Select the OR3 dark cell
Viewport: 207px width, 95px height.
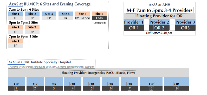pyautogui.click(x=185, y=28)
